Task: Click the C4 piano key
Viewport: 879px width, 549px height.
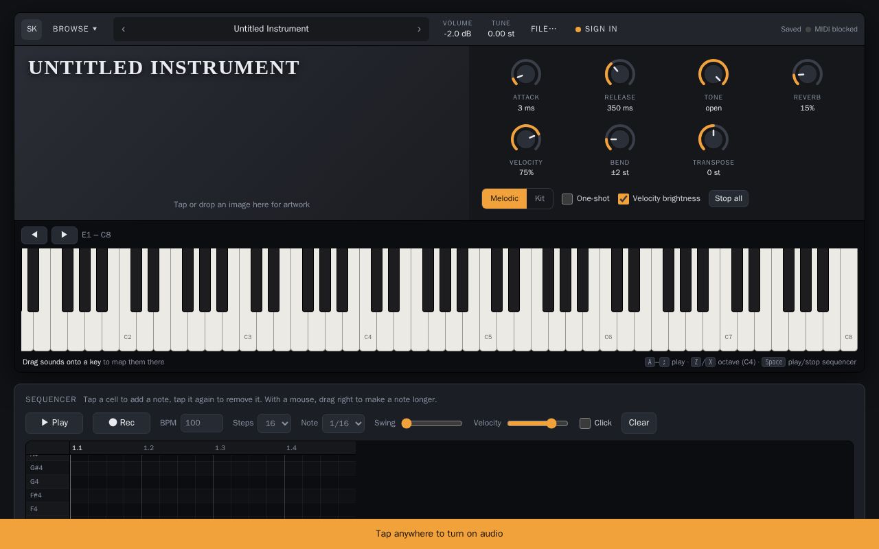Action: 368,332
